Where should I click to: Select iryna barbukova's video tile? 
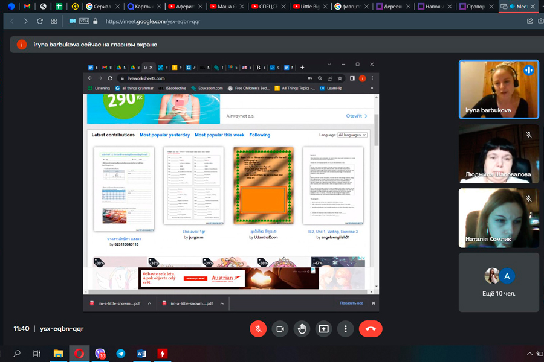pyautogui.click(x=499, y=90)
